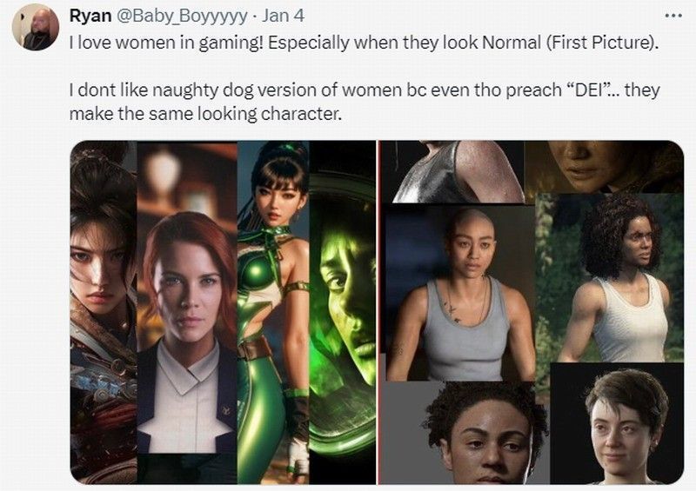The height and width of the screenshot is (491, 696).
Task: Open the three-dot more options menu
Action: 673,16
